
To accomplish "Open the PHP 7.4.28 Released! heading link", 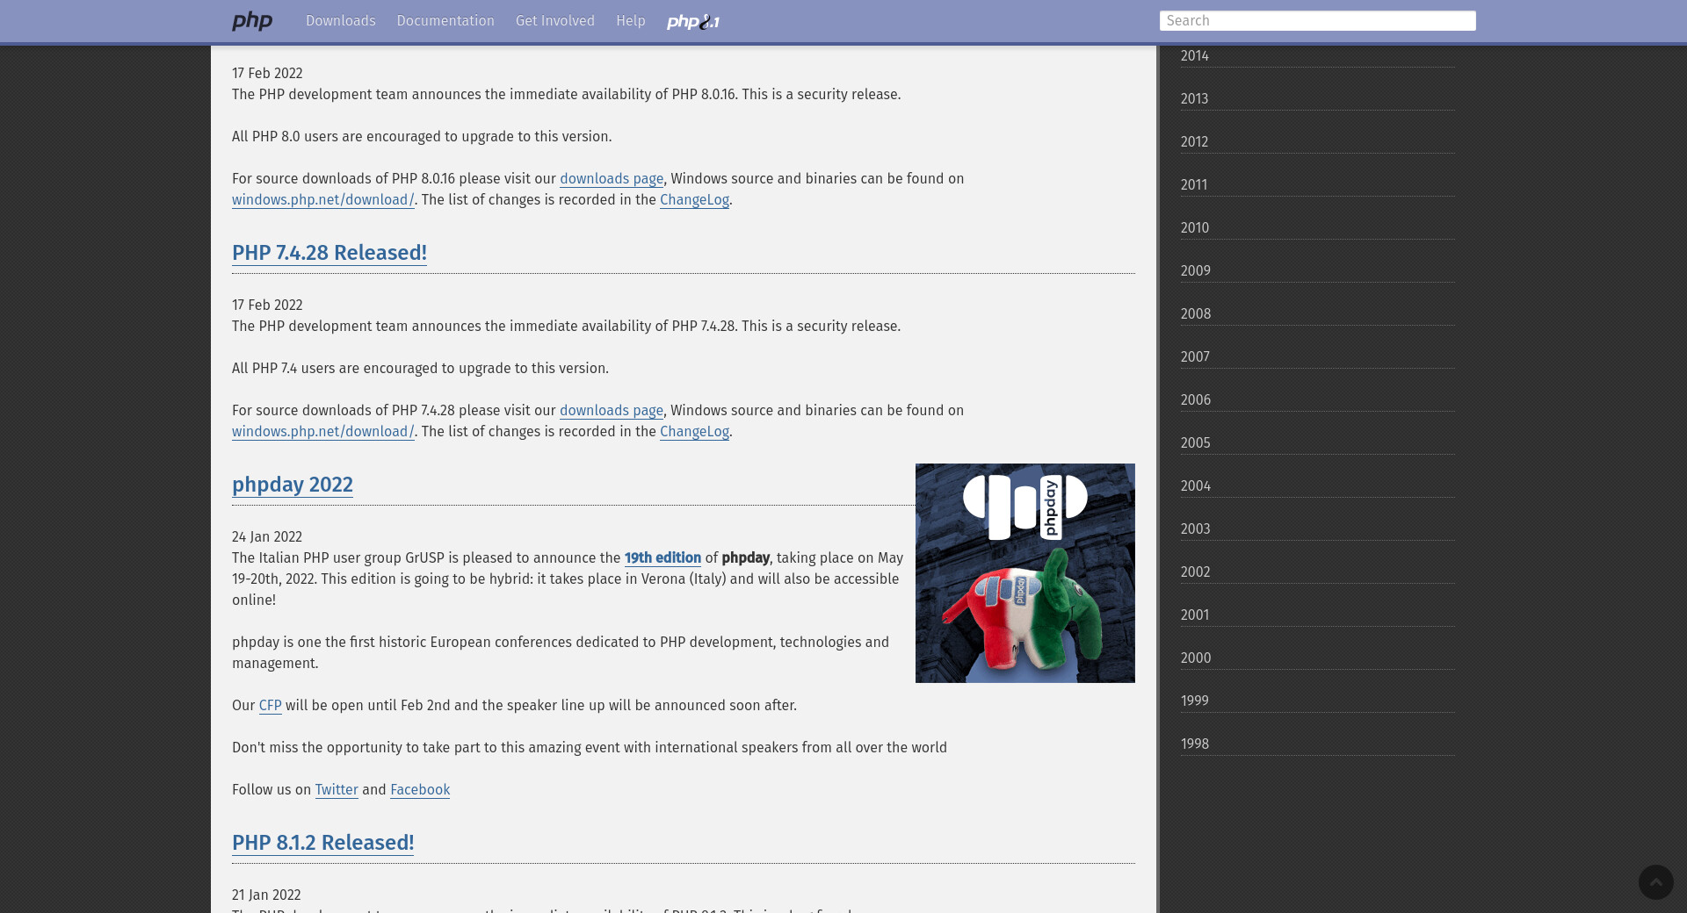I will (x=329, y=253).
